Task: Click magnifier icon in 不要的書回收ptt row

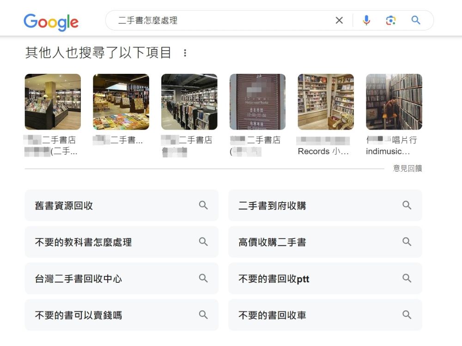Action: click(407, 278)
